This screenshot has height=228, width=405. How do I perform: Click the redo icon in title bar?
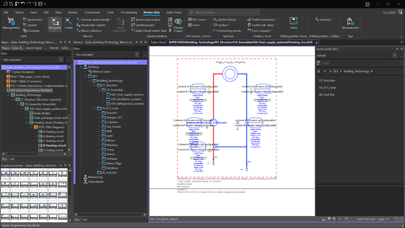tap(29, 4)
